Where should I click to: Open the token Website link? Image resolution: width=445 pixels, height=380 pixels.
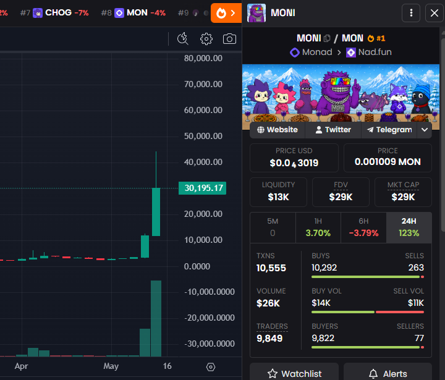[x=278, y=130]
